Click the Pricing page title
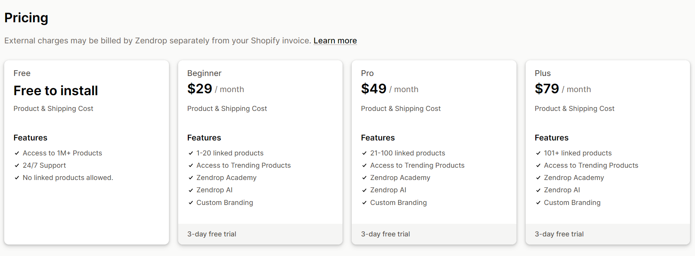This screenshot has width=695, height=256. 26,18
